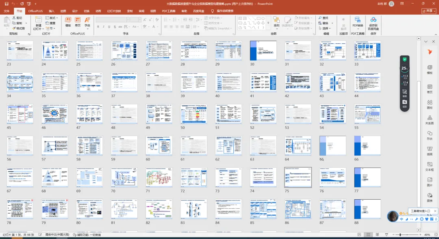
Task: Click the language indicator 简体中文(中国大陆)
Action: coord(57,235)
